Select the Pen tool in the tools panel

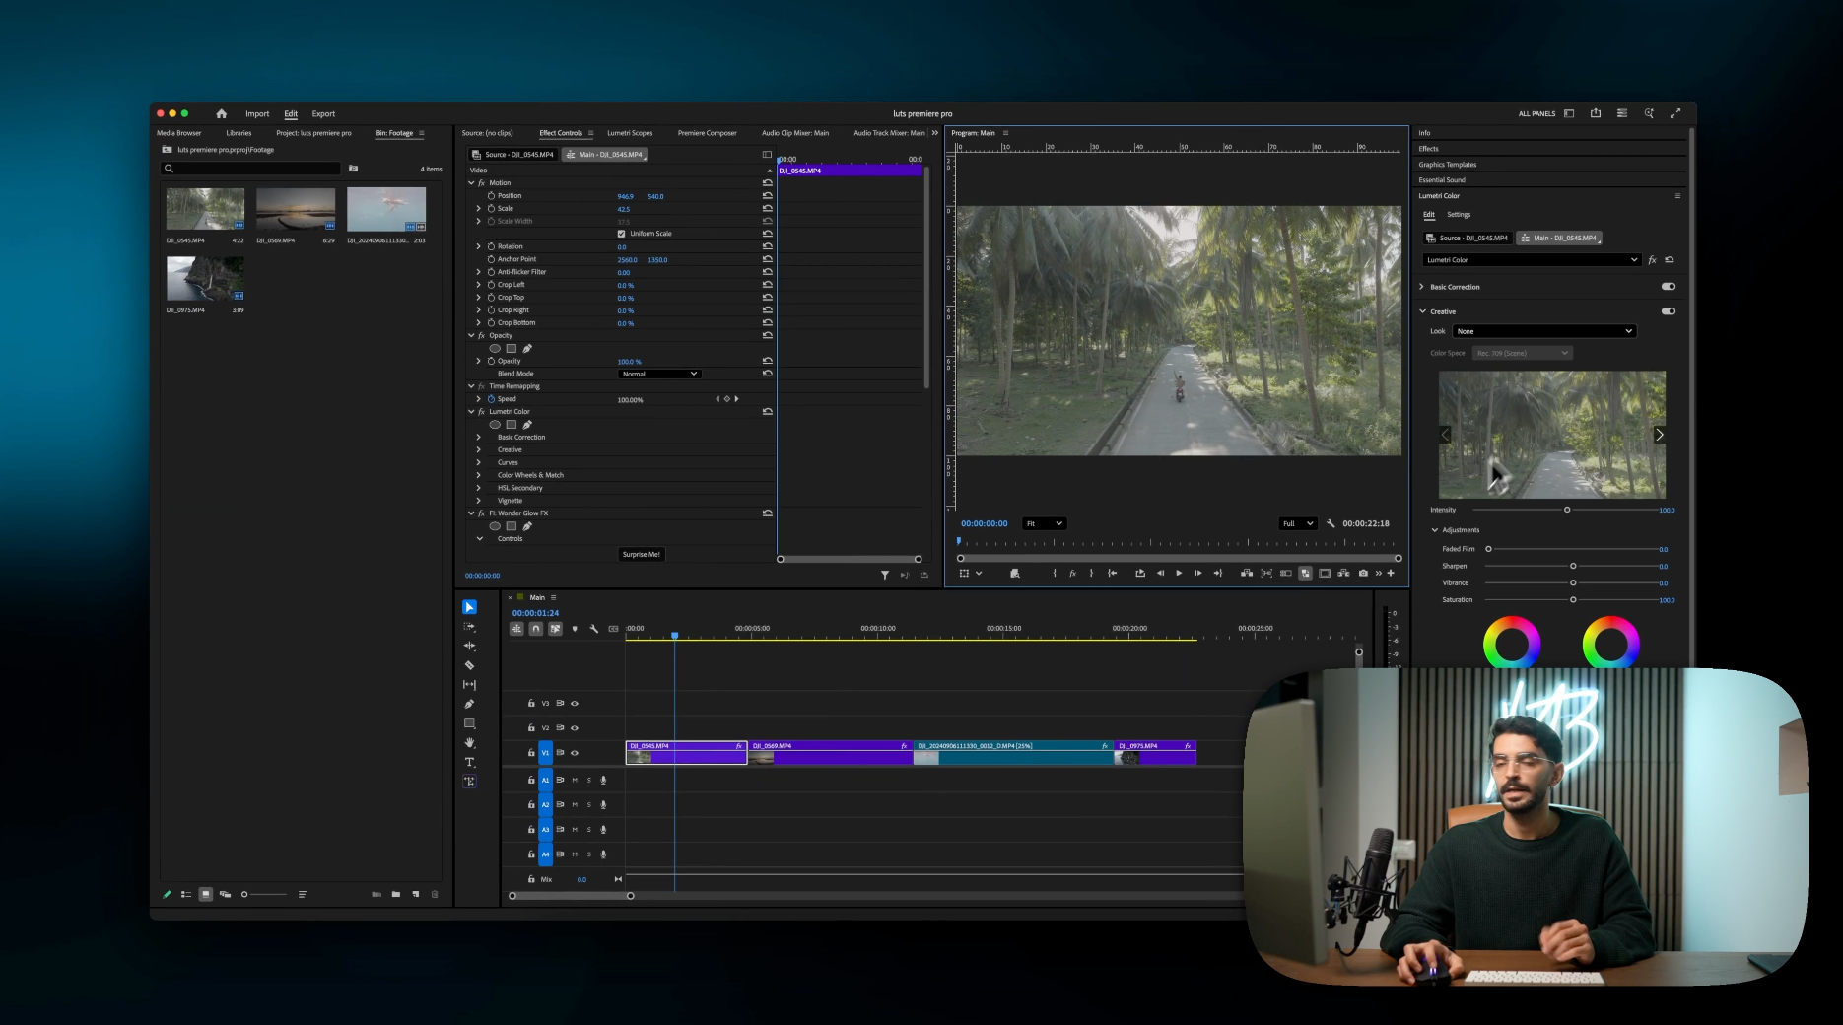click(x=469, y=704)
